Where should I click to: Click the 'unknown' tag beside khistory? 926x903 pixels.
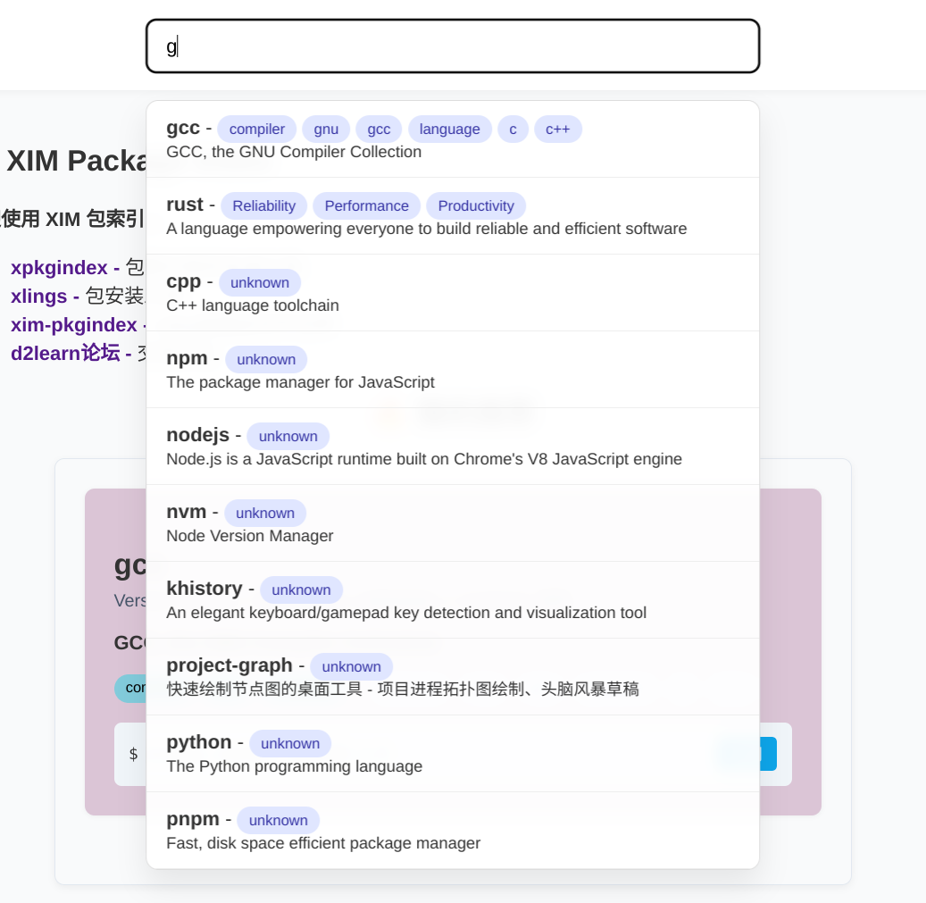coord(301,589)
